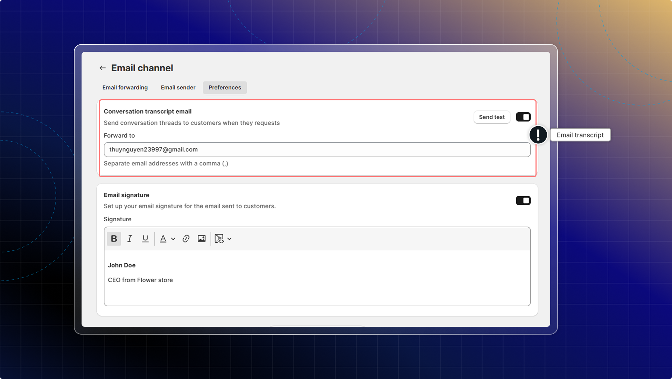This screenshot has width=672, height=379.
Task: Insert a link using chain icon
Action: 186,239
